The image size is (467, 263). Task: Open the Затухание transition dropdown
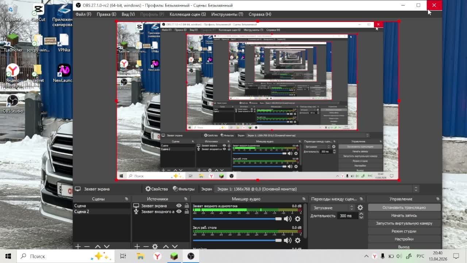333,207
